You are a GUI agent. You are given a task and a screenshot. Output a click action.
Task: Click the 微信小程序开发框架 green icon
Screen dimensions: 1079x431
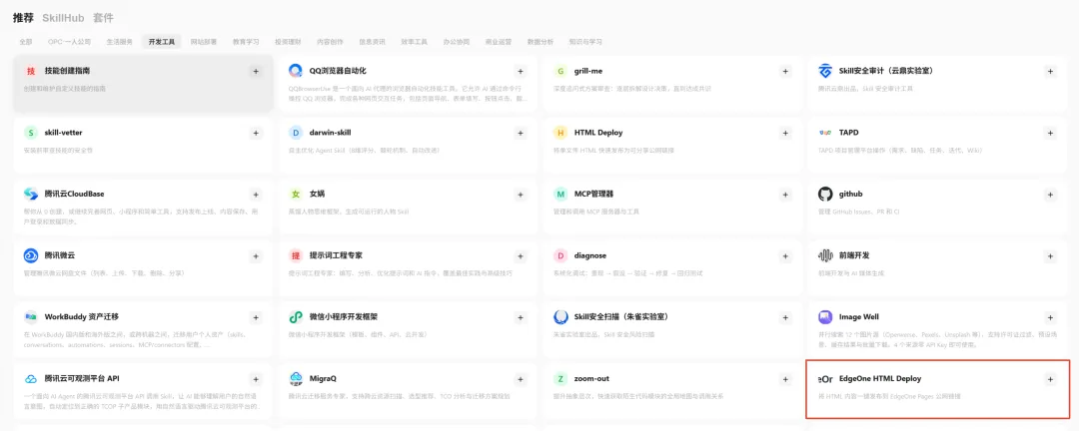296,317
